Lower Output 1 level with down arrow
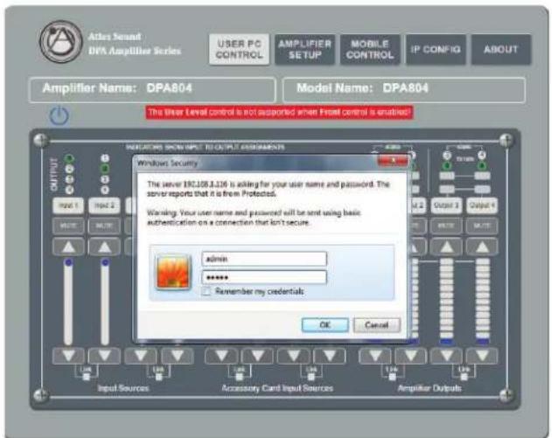The width and height of the screenshot is (552, 438). [x=375, y=356]
